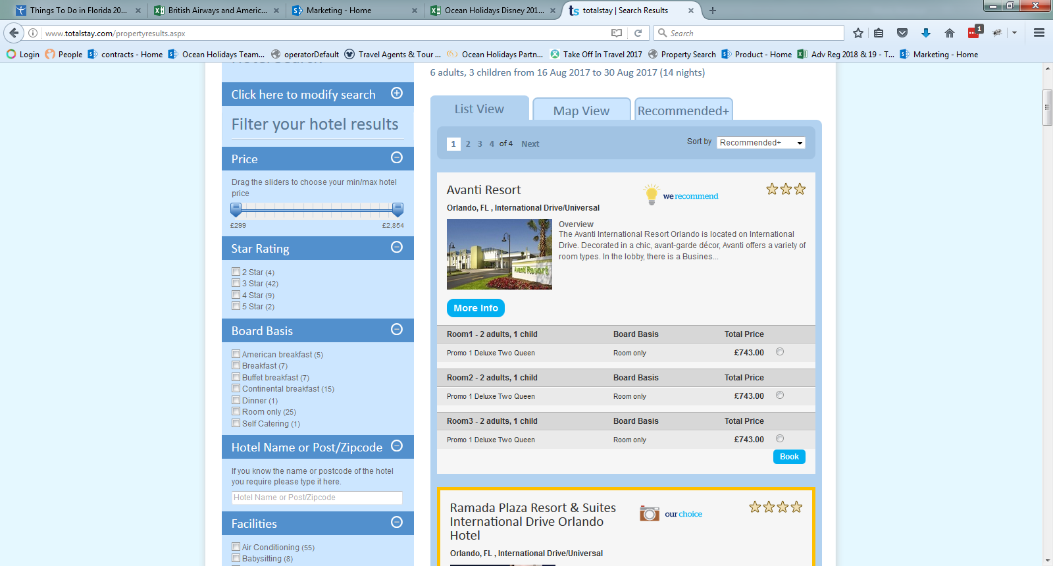Close the Ocean Holidays Disney tab
Viewport: 1053px width, 566px height.
pyautogui.click(x=553, y=11)
